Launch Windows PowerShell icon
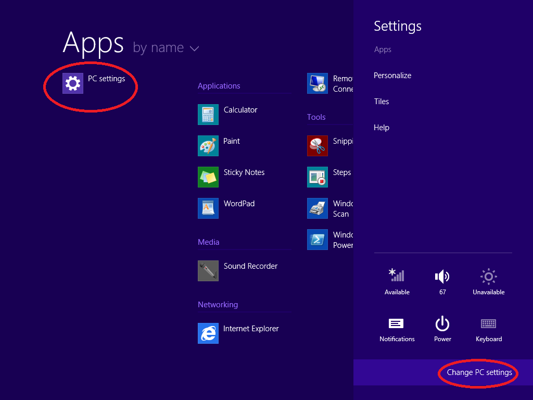Screen dimensions: 533x400 [318, 240]
